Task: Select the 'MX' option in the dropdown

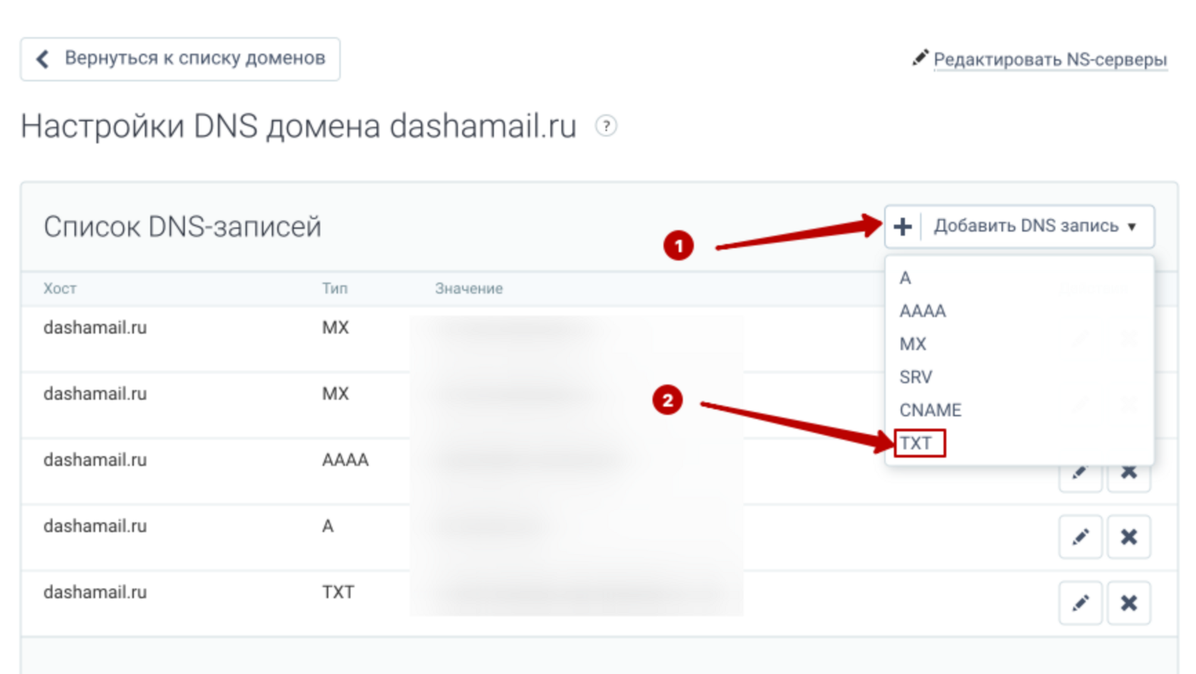Action: [x=913, y=344]
